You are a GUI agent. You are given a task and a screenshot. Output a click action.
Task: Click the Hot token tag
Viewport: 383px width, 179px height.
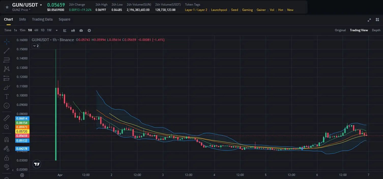tap(281, 10)
